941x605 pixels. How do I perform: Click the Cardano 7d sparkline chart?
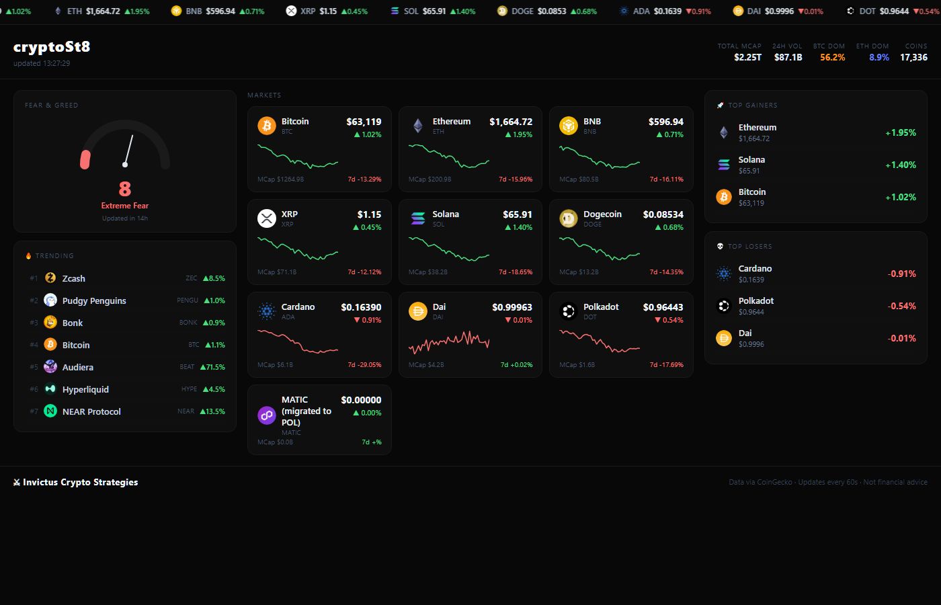point(298,341)
